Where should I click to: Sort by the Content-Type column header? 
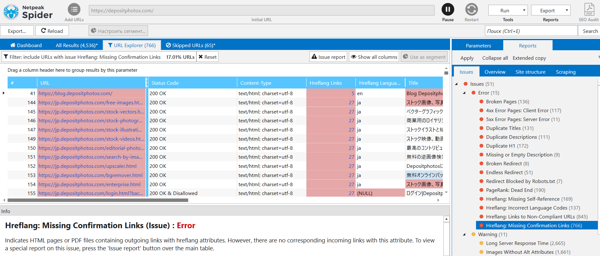click(x=271, y=83)
